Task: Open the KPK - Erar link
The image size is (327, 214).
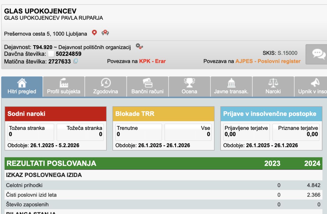Action: point(152,61)
